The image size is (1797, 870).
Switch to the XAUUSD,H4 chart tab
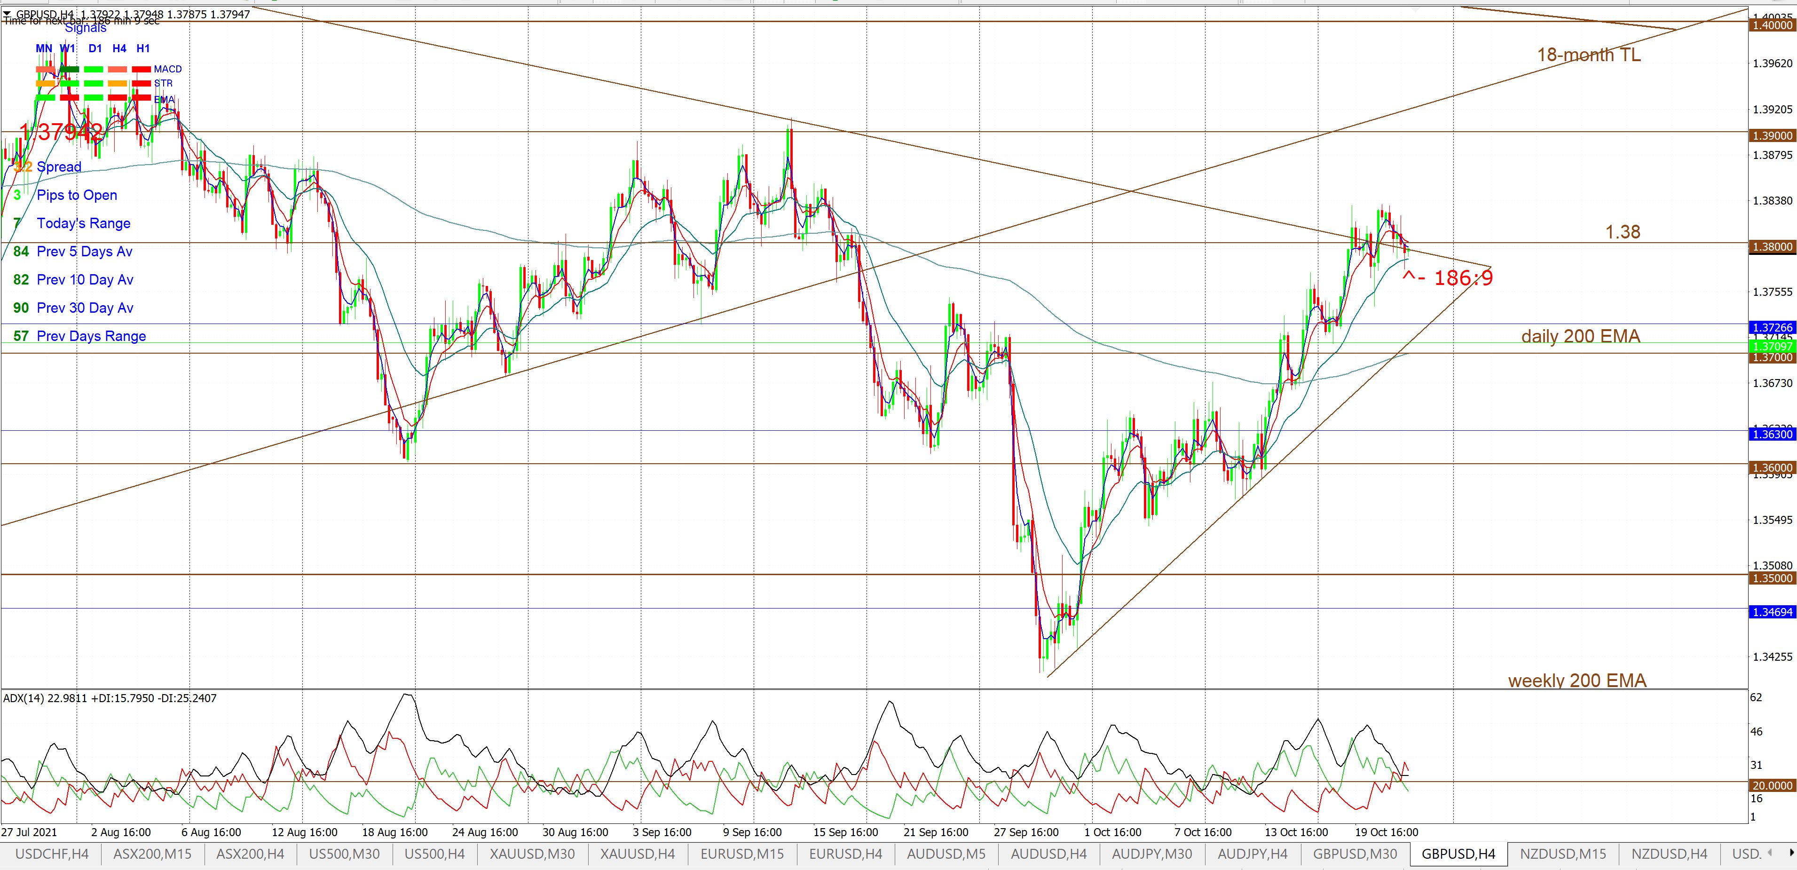638,853
